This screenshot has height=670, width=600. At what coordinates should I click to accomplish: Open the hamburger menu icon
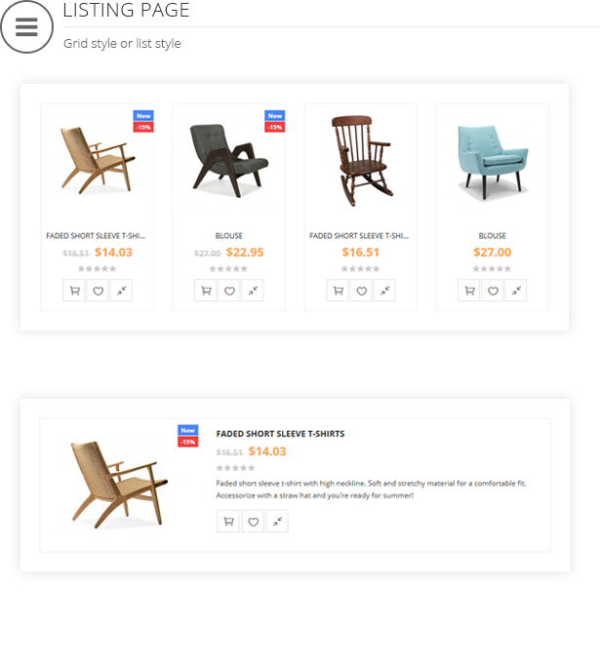26,27
